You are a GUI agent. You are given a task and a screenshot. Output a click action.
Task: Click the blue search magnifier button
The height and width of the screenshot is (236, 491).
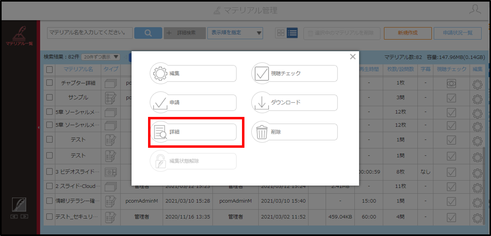tap(148, 33)
